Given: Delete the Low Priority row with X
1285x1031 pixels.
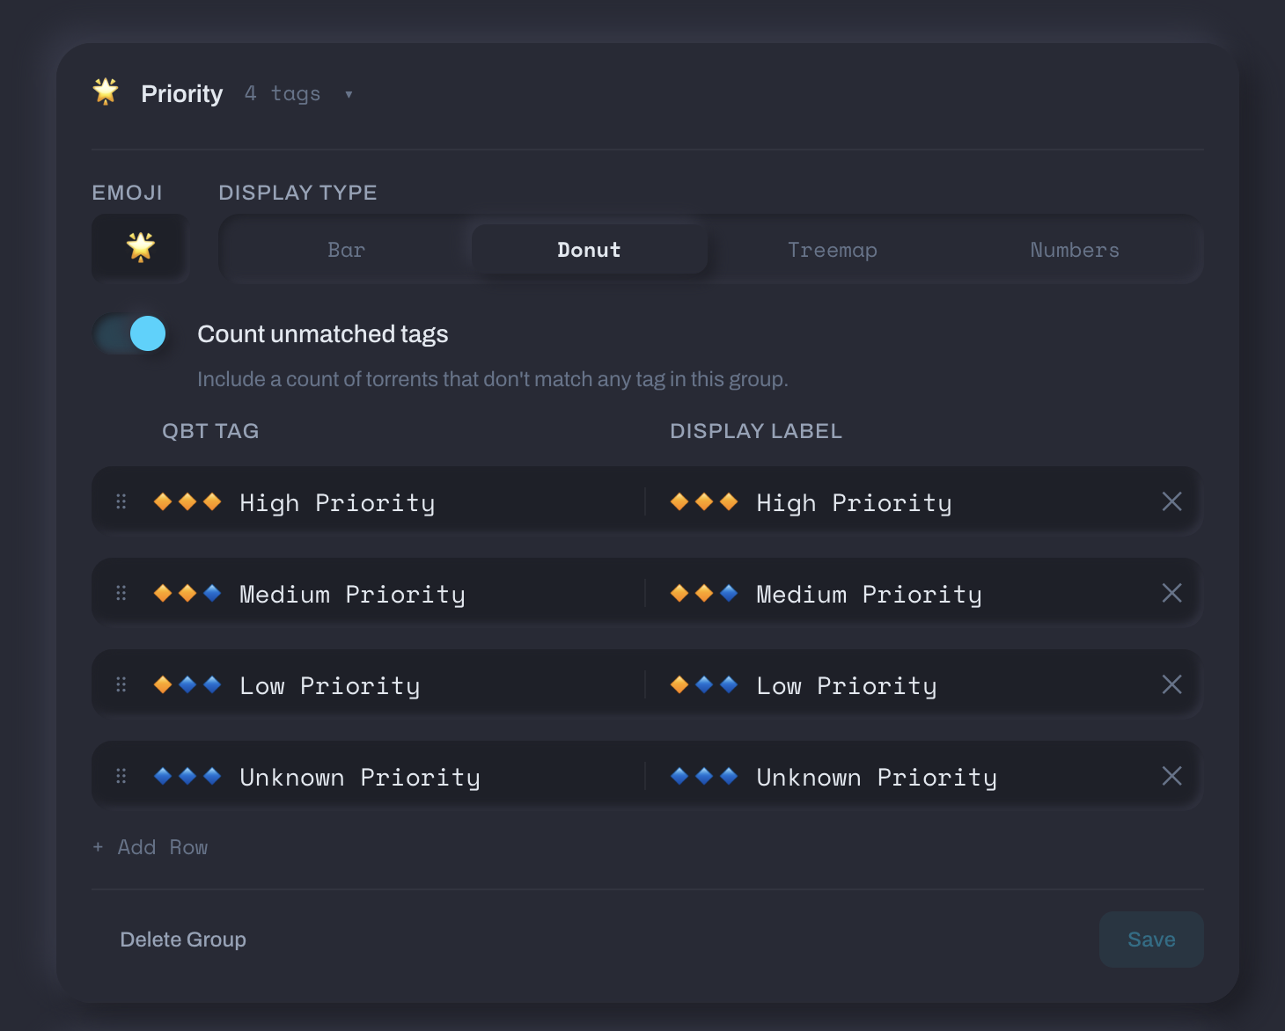Looking at the screenshot, I should (x=1171, y=684).
